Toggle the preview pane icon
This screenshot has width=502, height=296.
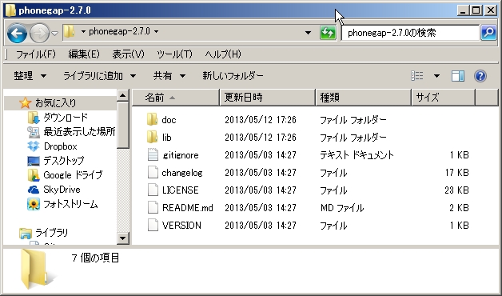(458, 76)
